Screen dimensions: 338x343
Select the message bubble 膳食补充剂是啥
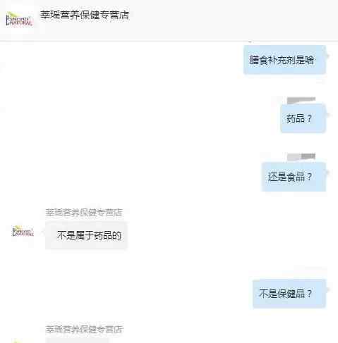[284, 60]
